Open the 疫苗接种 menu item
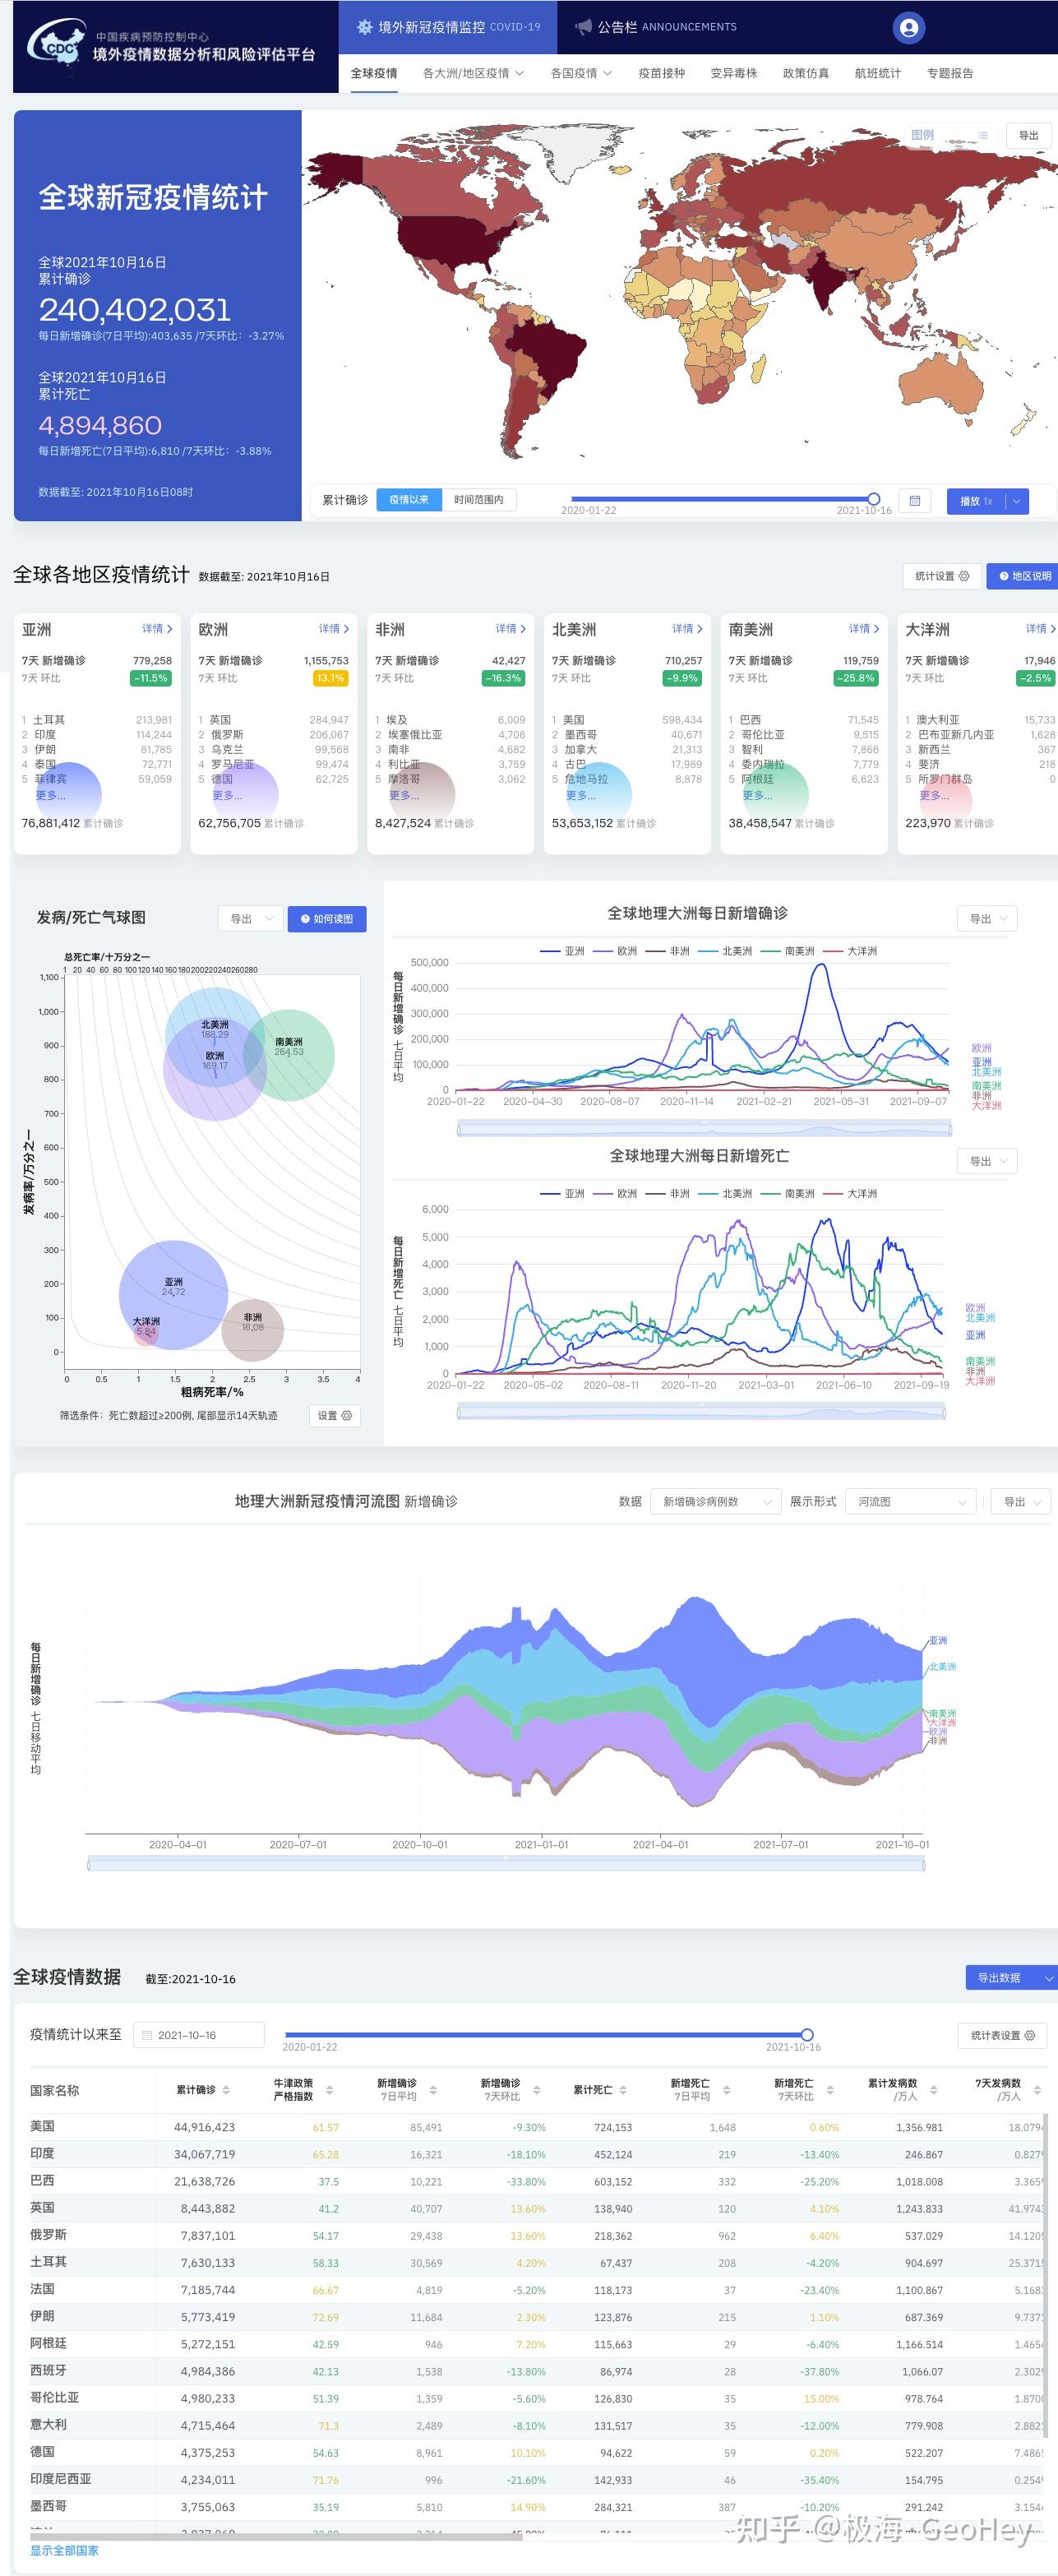Screen dimensions: 1058x2576 [662, 73]
